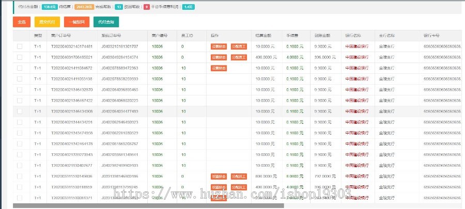Screen dimensions: 465x209
Task: Click 分配员工 for order T202004031708485021
Action: tap(239, 57)
